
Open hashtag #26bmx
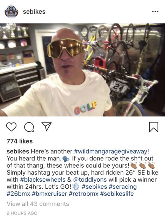[x=19, y=194]
